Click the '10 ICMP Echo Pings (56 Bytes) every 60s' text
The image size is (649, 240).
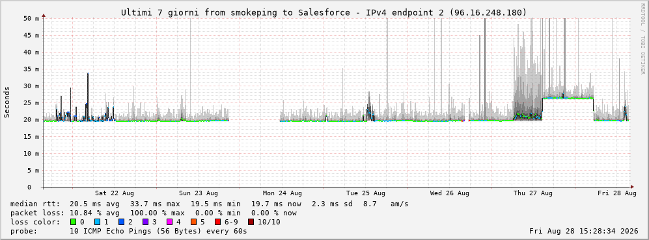click(159, 232)
